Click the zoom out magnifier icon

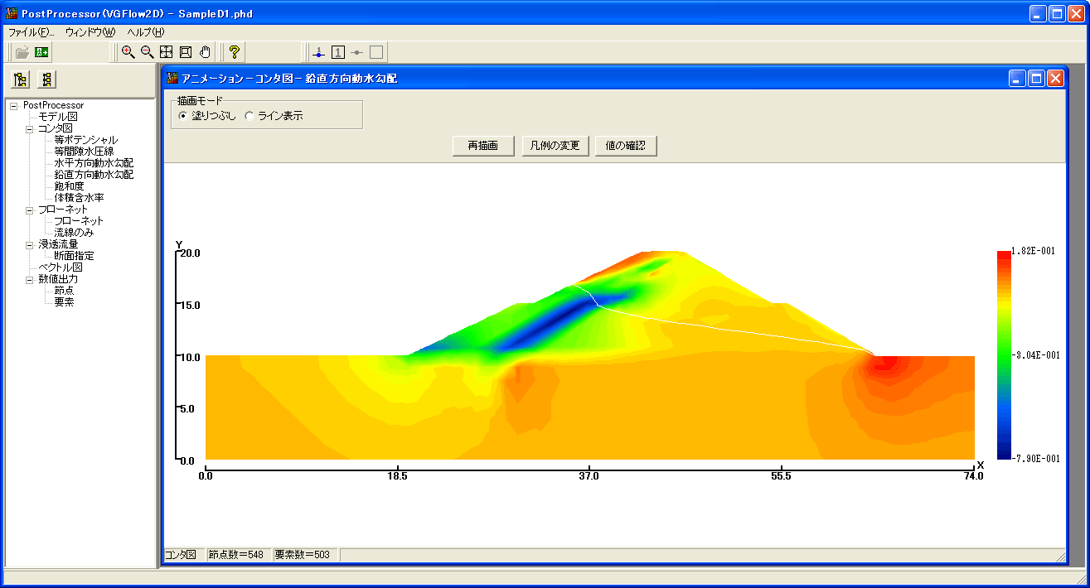147,52
